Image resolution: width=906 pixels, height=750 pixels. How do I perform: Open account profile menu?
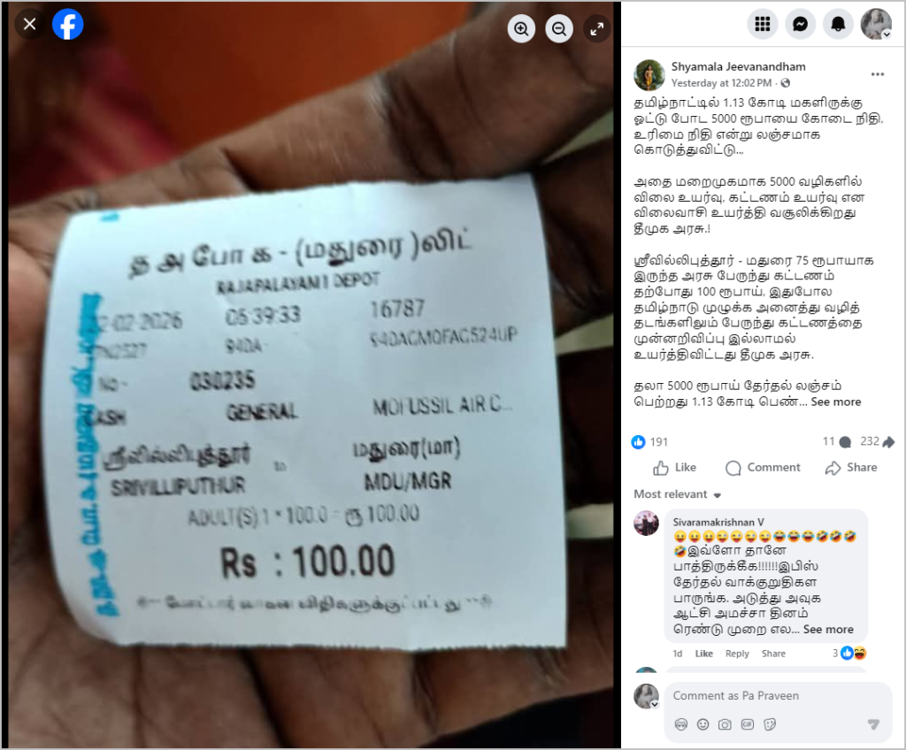pyautogui.click(x=876, y=24)
